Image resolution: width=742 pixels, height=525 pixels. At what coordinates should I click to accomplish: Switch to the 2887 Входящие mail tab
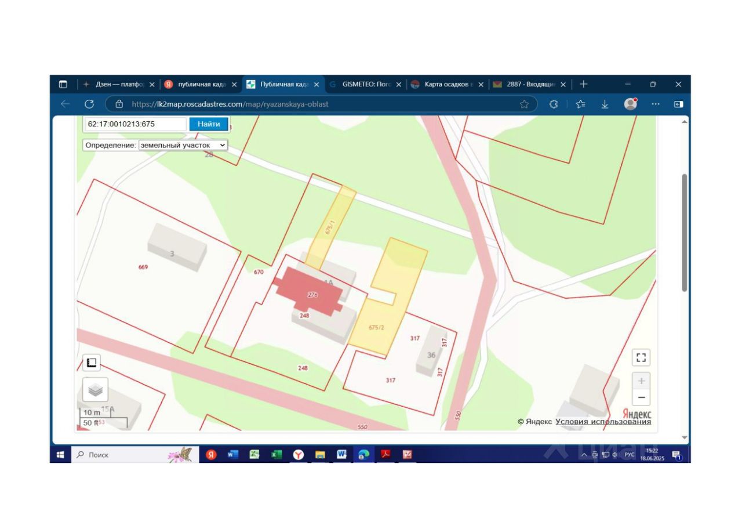click(530, 84)
